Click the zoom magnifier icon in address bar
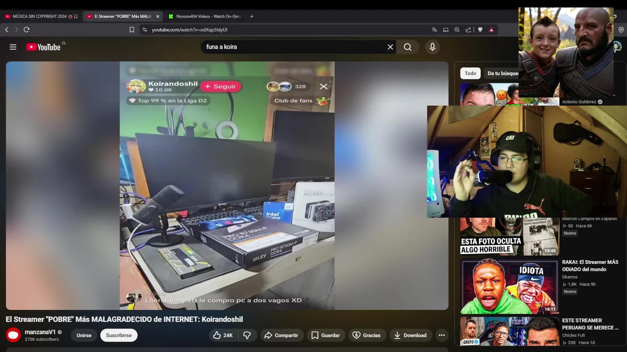 pyautogui.click(x=457, y=30)
